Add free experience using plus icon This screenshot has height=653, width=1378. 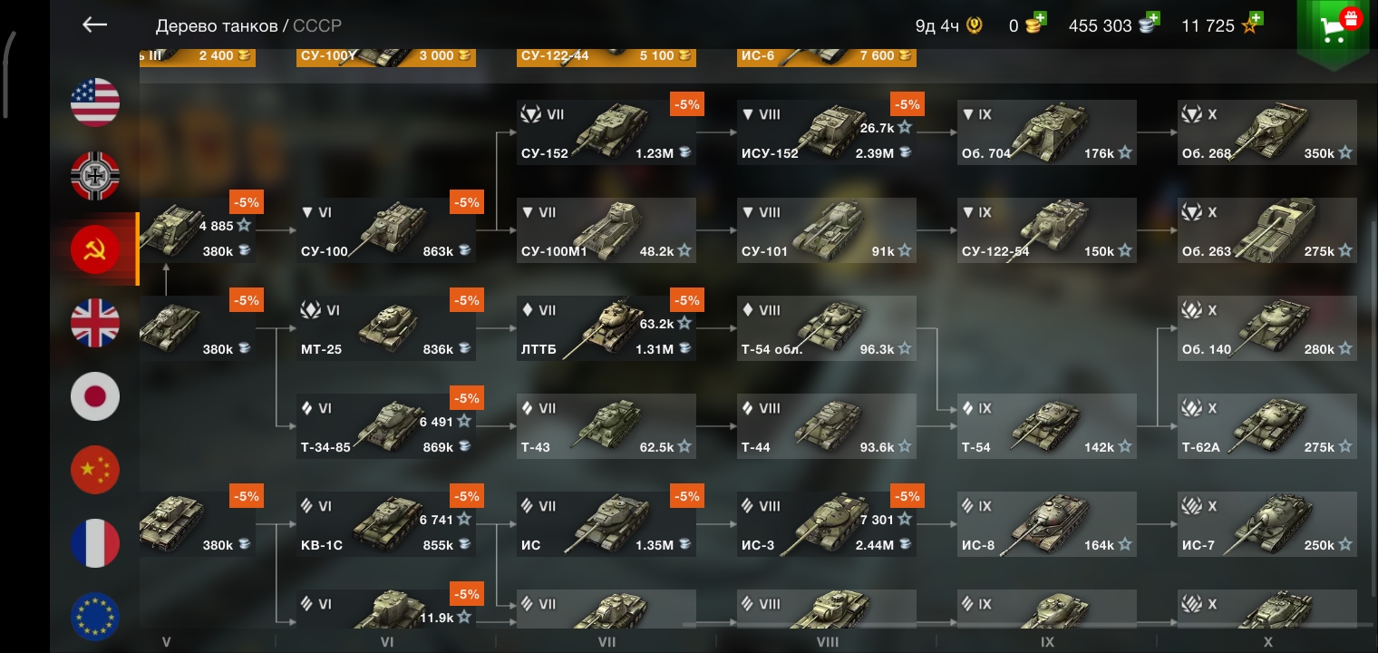coord(1257,18)
